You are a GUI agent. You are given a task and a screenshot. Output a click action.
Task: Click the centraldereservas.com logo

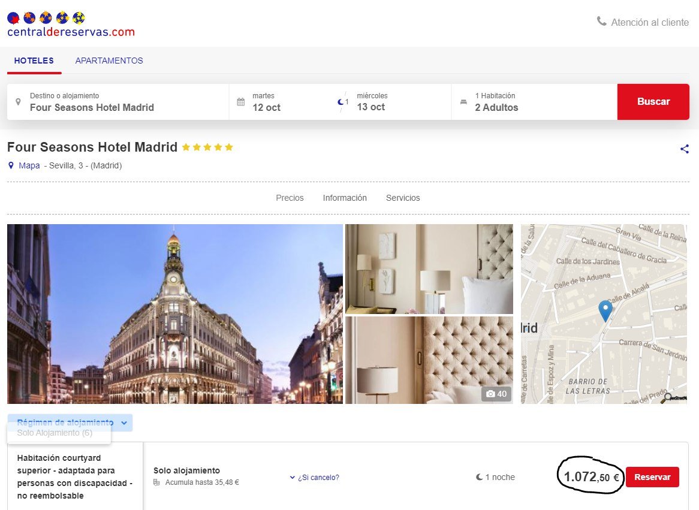coord(71,25)
